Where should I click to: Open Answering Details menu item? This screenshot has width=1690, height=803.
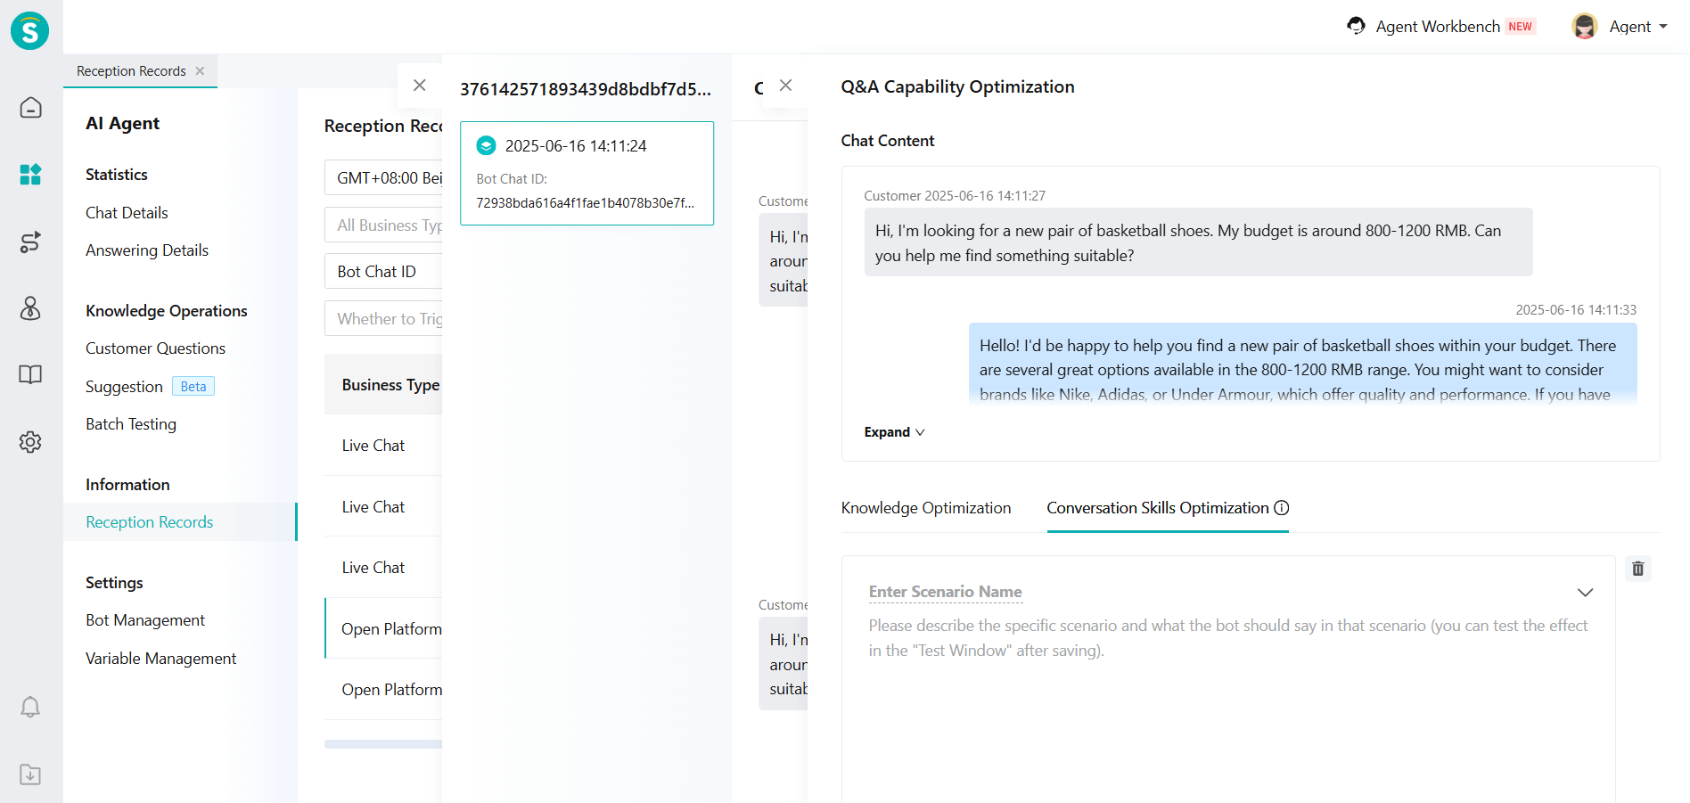click(x=147, y=250)
